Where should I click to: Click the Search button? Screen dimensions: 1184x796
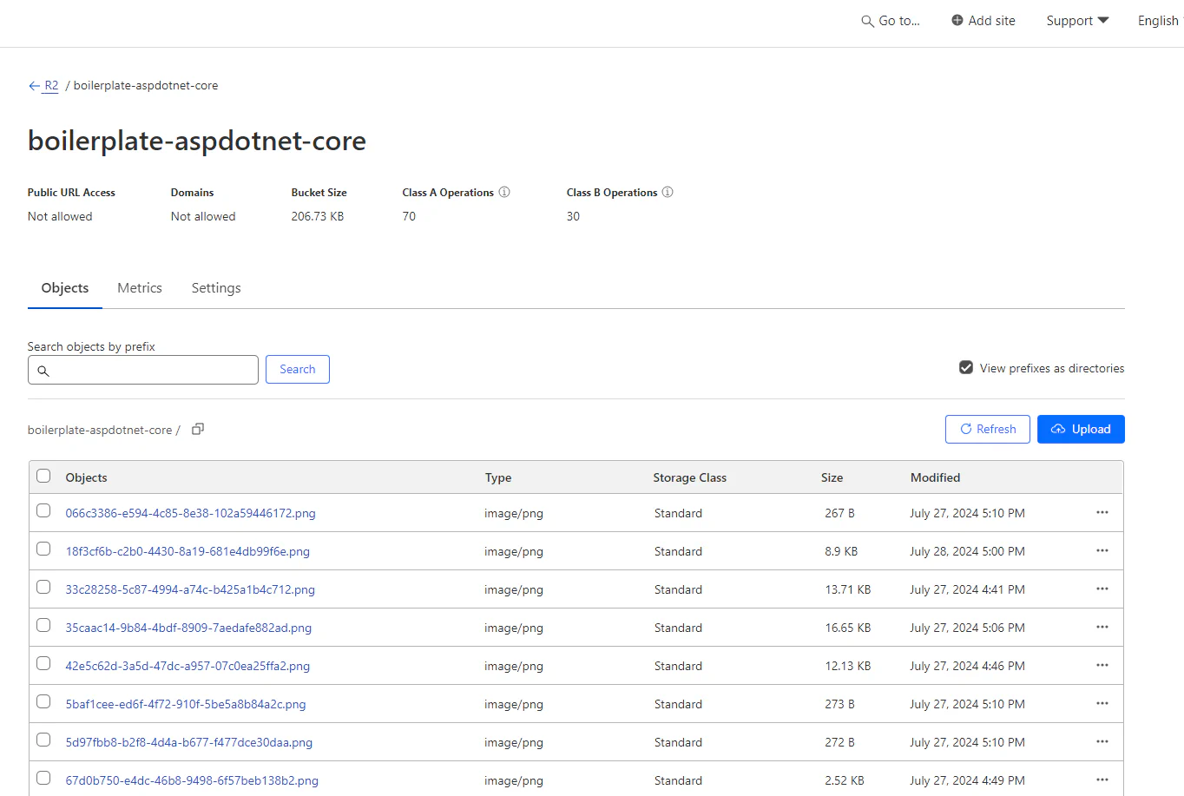(297, 369)
